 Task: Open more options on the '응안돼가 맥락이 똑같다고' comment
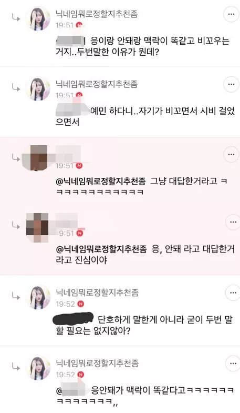(x=233, y=363)
